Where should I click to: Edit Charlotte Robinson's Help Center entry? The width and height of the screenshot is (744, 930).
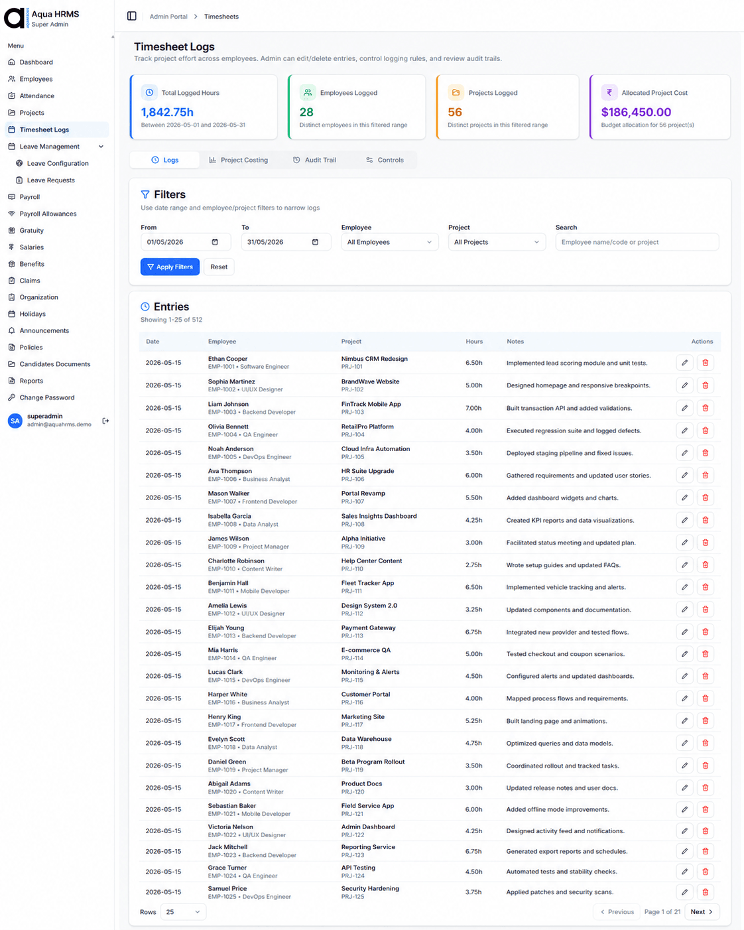point(684,565)
